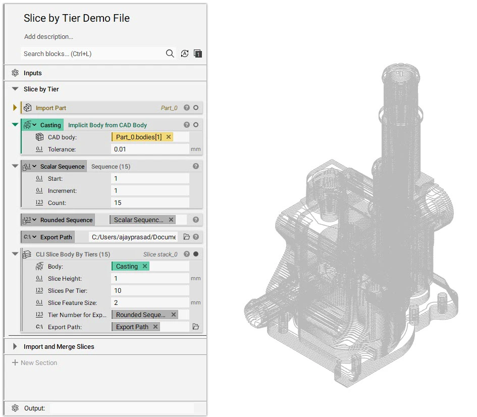
Task: Collapse the Slice by Tier section
Action: tap(15, 89)
